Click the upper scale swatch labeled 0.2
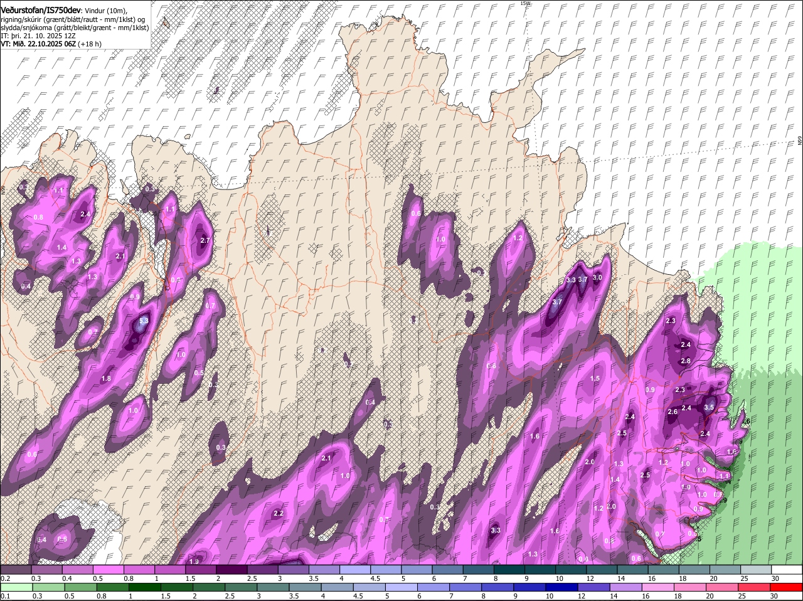Viewport: 803px width, 601px height. pos(16,570)
